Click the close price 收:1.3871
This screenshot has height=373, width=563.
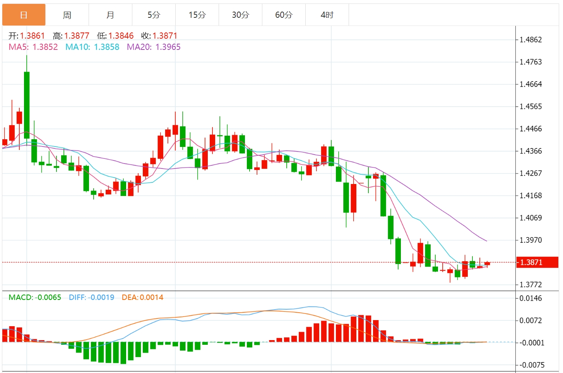pos(159,36)
